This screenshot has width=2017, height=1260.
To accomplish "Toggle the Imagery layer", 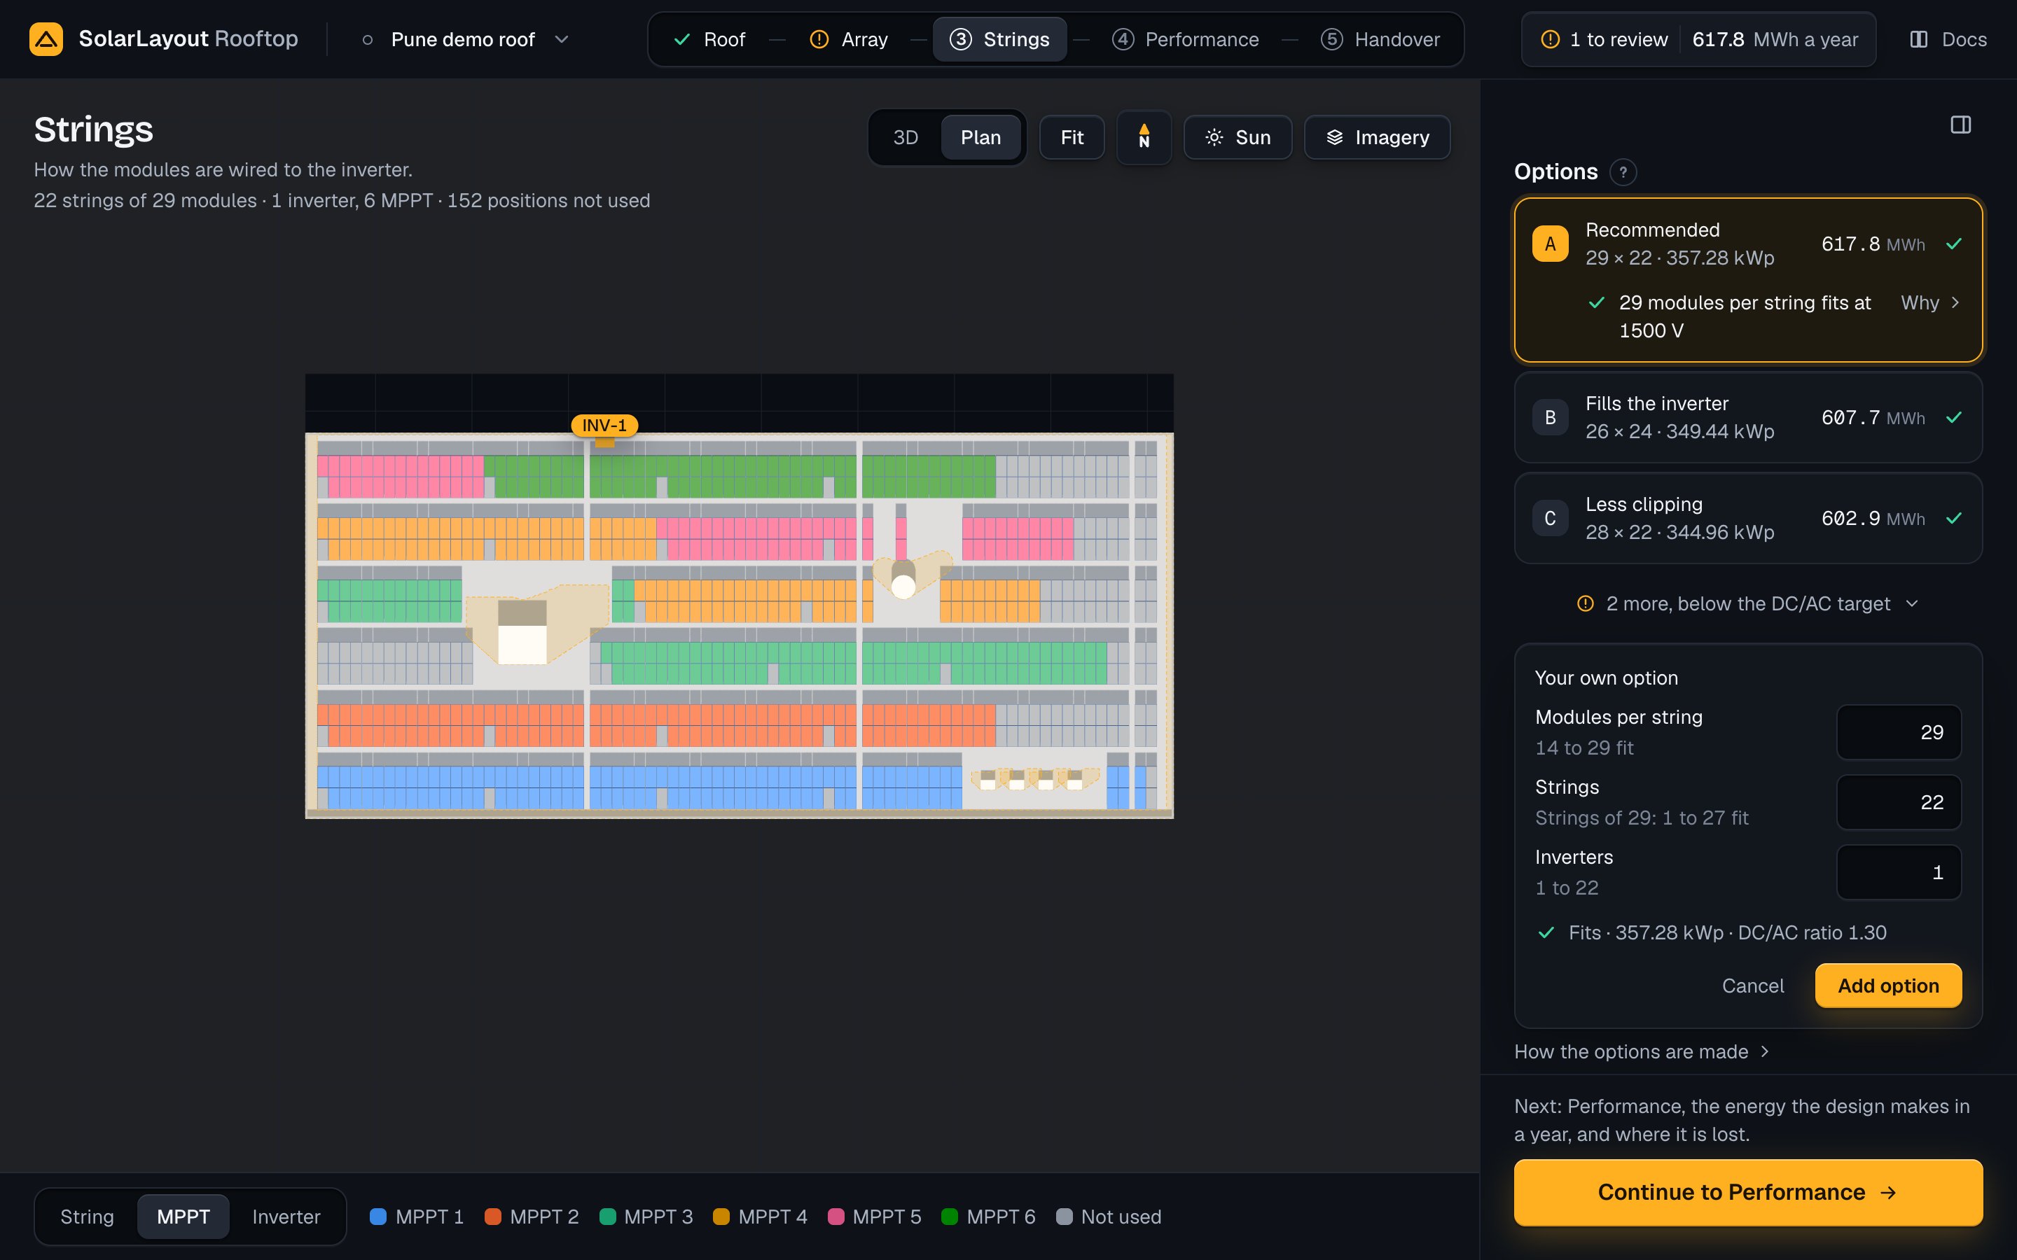I will [1377, 137].
